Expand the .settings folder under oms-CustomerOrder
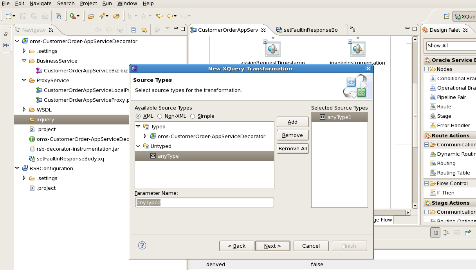This screenshot has width=476, height=270. (x=24, y=51)
